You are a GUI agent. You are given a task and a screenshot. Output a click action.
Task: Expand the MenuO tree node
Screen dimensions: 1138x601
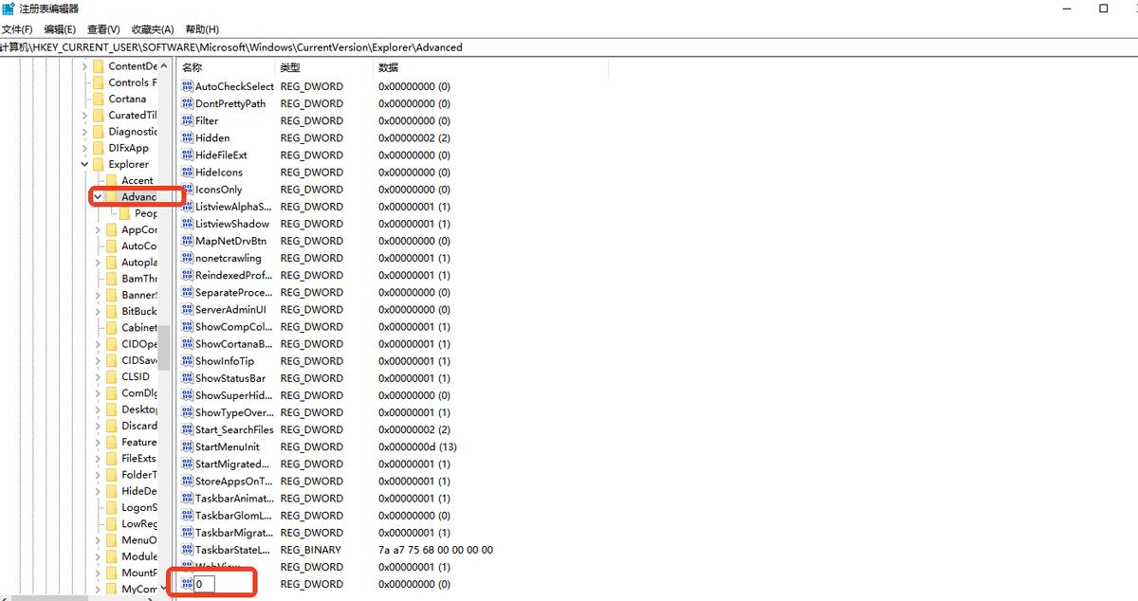pos(98,540)
